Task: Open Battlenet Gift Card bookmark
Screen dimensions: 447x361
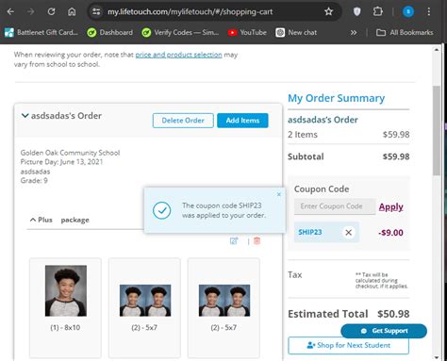Action: [x=41, y=32]
